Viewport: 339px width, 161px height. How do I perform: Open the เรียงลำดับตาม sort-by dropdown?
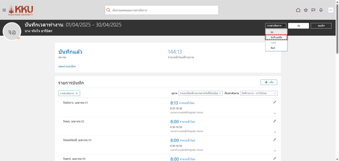tap(259, 93)
